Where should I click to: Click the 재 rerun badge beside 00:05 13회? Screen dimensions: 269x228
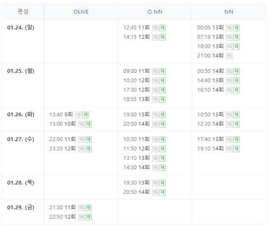pyautogui.click(x=236, y=28)
